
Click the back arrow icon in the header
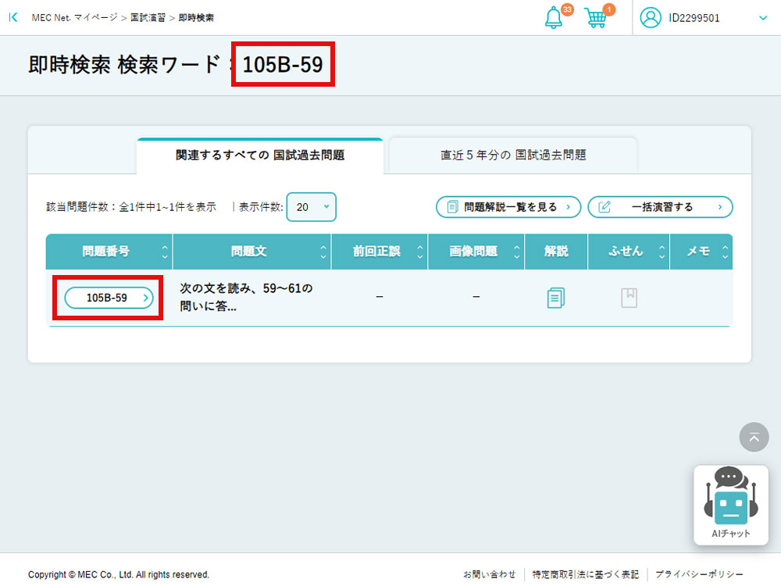coord(13,17)
